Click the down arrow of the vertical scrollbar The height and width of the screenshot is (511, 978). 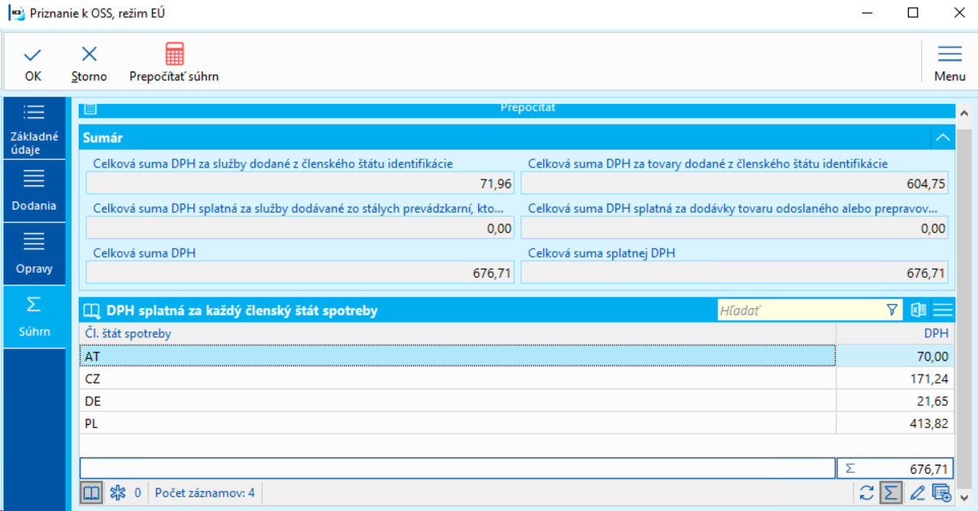coord(965,497)
